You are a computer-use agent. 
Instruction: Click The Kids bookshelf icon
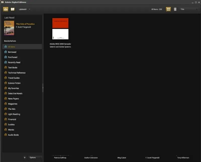coord(6,109)
